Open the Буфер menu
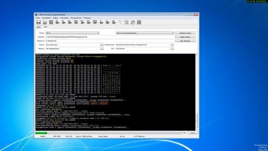 55,18
